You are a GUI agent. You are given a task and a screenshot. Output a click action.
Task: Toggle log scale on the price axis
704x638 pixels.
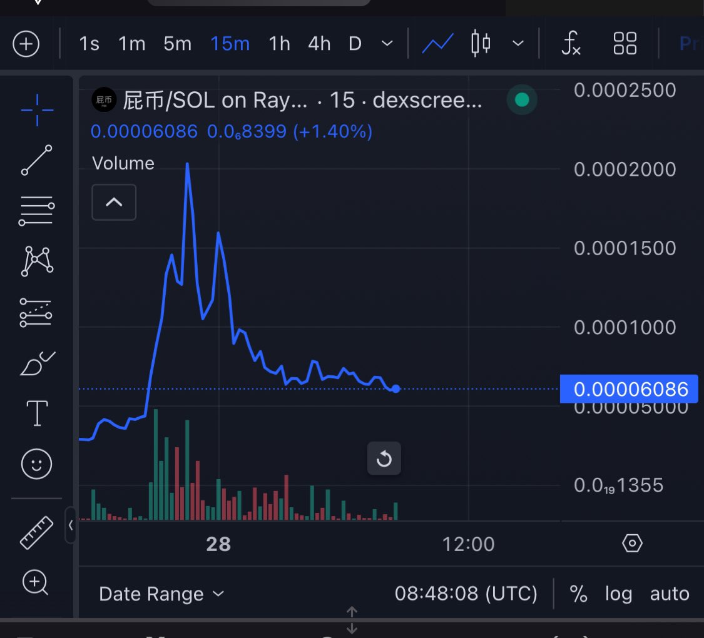click(618, 594)
